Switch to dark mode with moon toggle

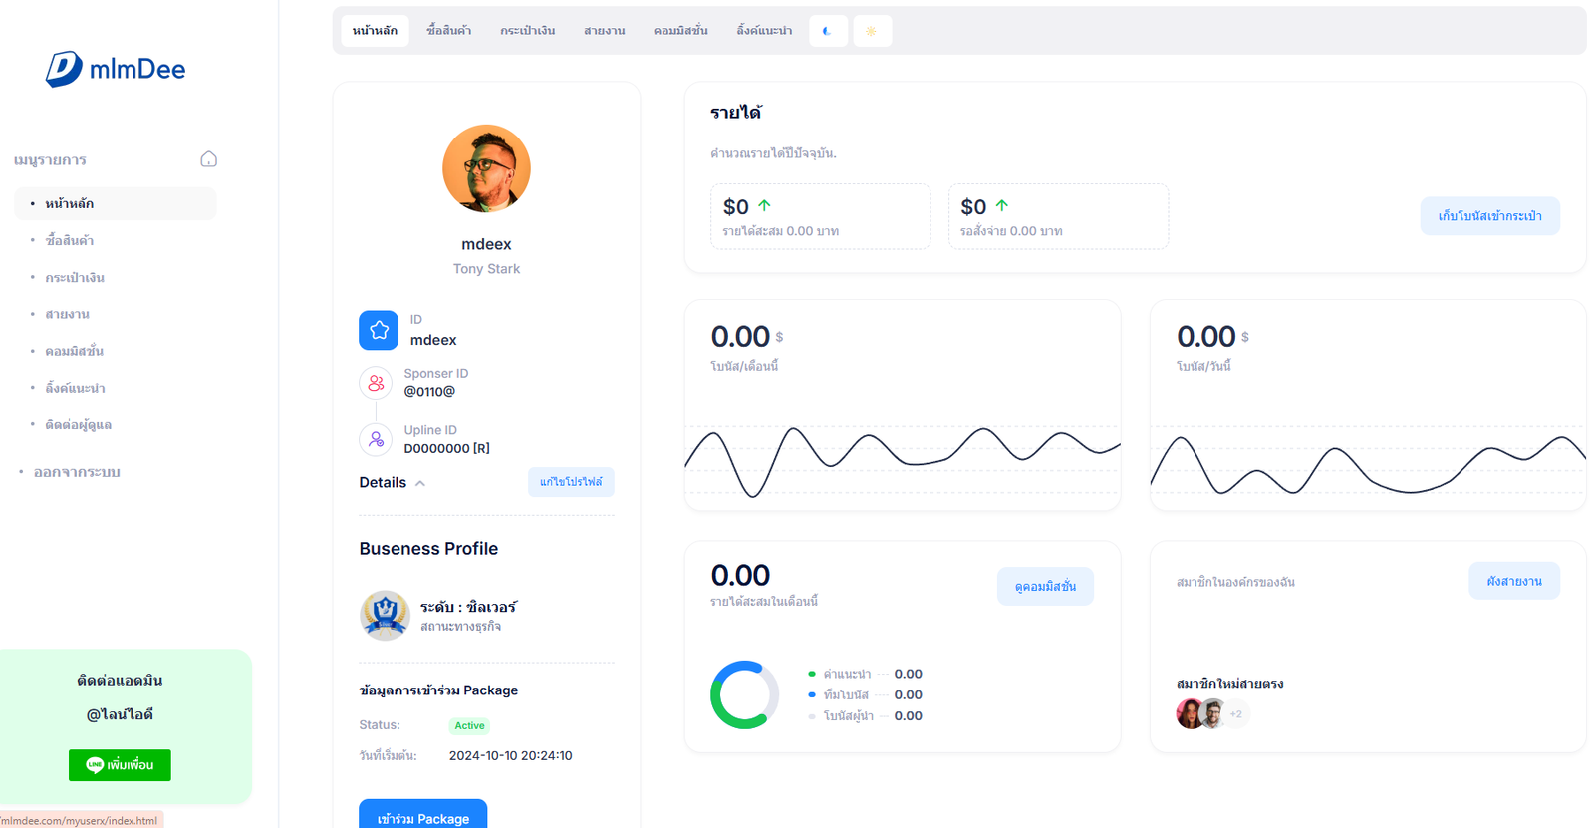point(827,31)
